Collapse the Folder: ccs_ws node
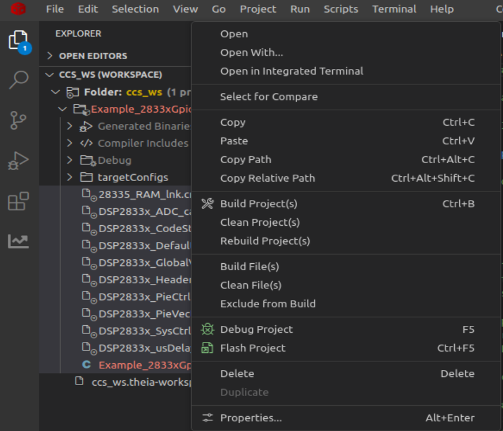This screenshot has width=503, height=431. point(56,92)
